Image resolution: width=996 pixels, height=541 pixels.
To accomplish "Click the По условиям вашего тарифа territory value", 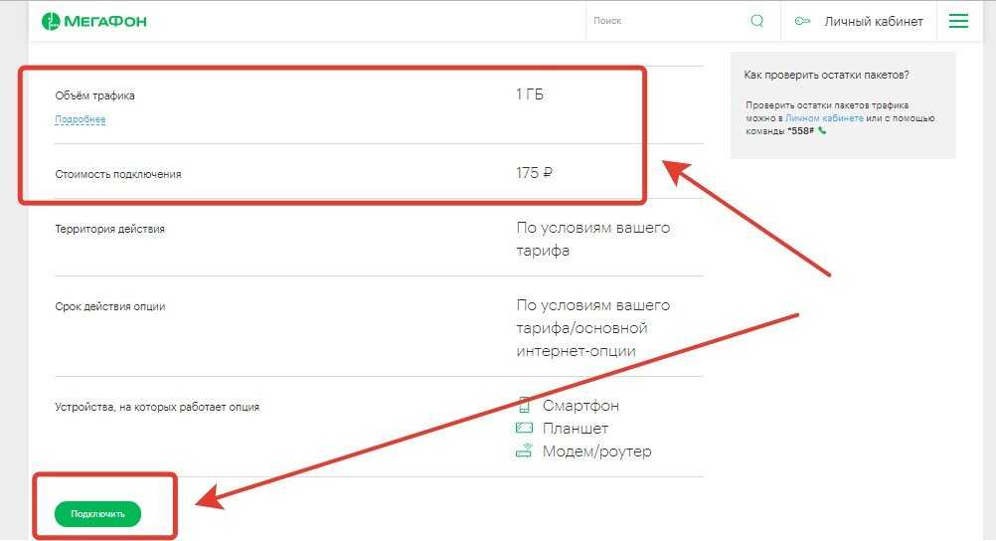I will coord(593,239).
